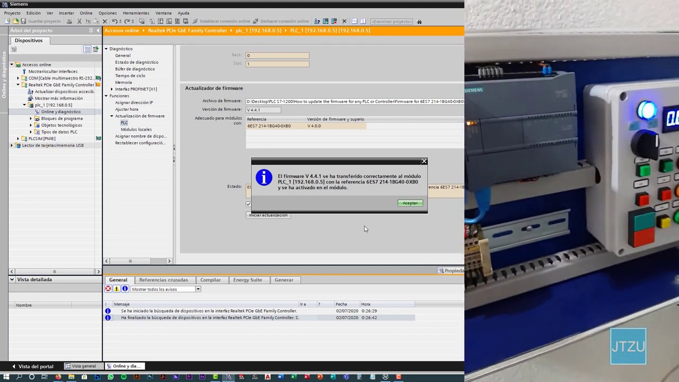Viewport: 679px width, 382px height.
Task: Collapse the Diagnóstico section
Action: tap(106, 49)
